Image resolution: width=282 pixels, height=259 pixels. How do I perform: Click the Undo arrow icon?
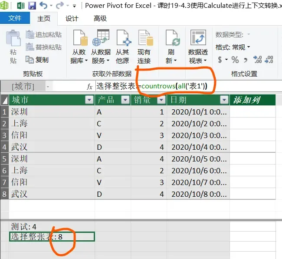[43, 5]
